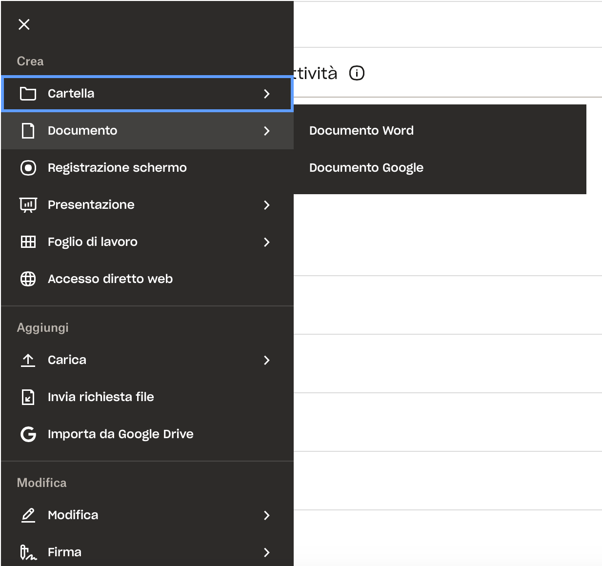Click the spreadsheet grid icon
Screen dimensions: 602x566
(28, 242)
